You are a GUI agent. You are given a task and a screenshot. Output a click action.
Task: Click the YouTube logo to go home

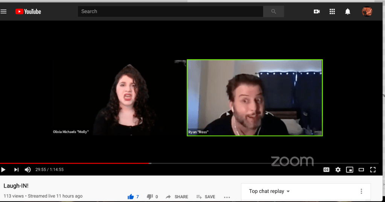28,12
